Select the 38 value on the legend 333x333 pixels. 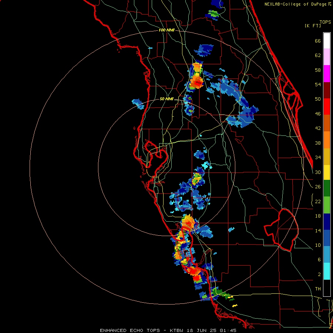pos(318,143)
